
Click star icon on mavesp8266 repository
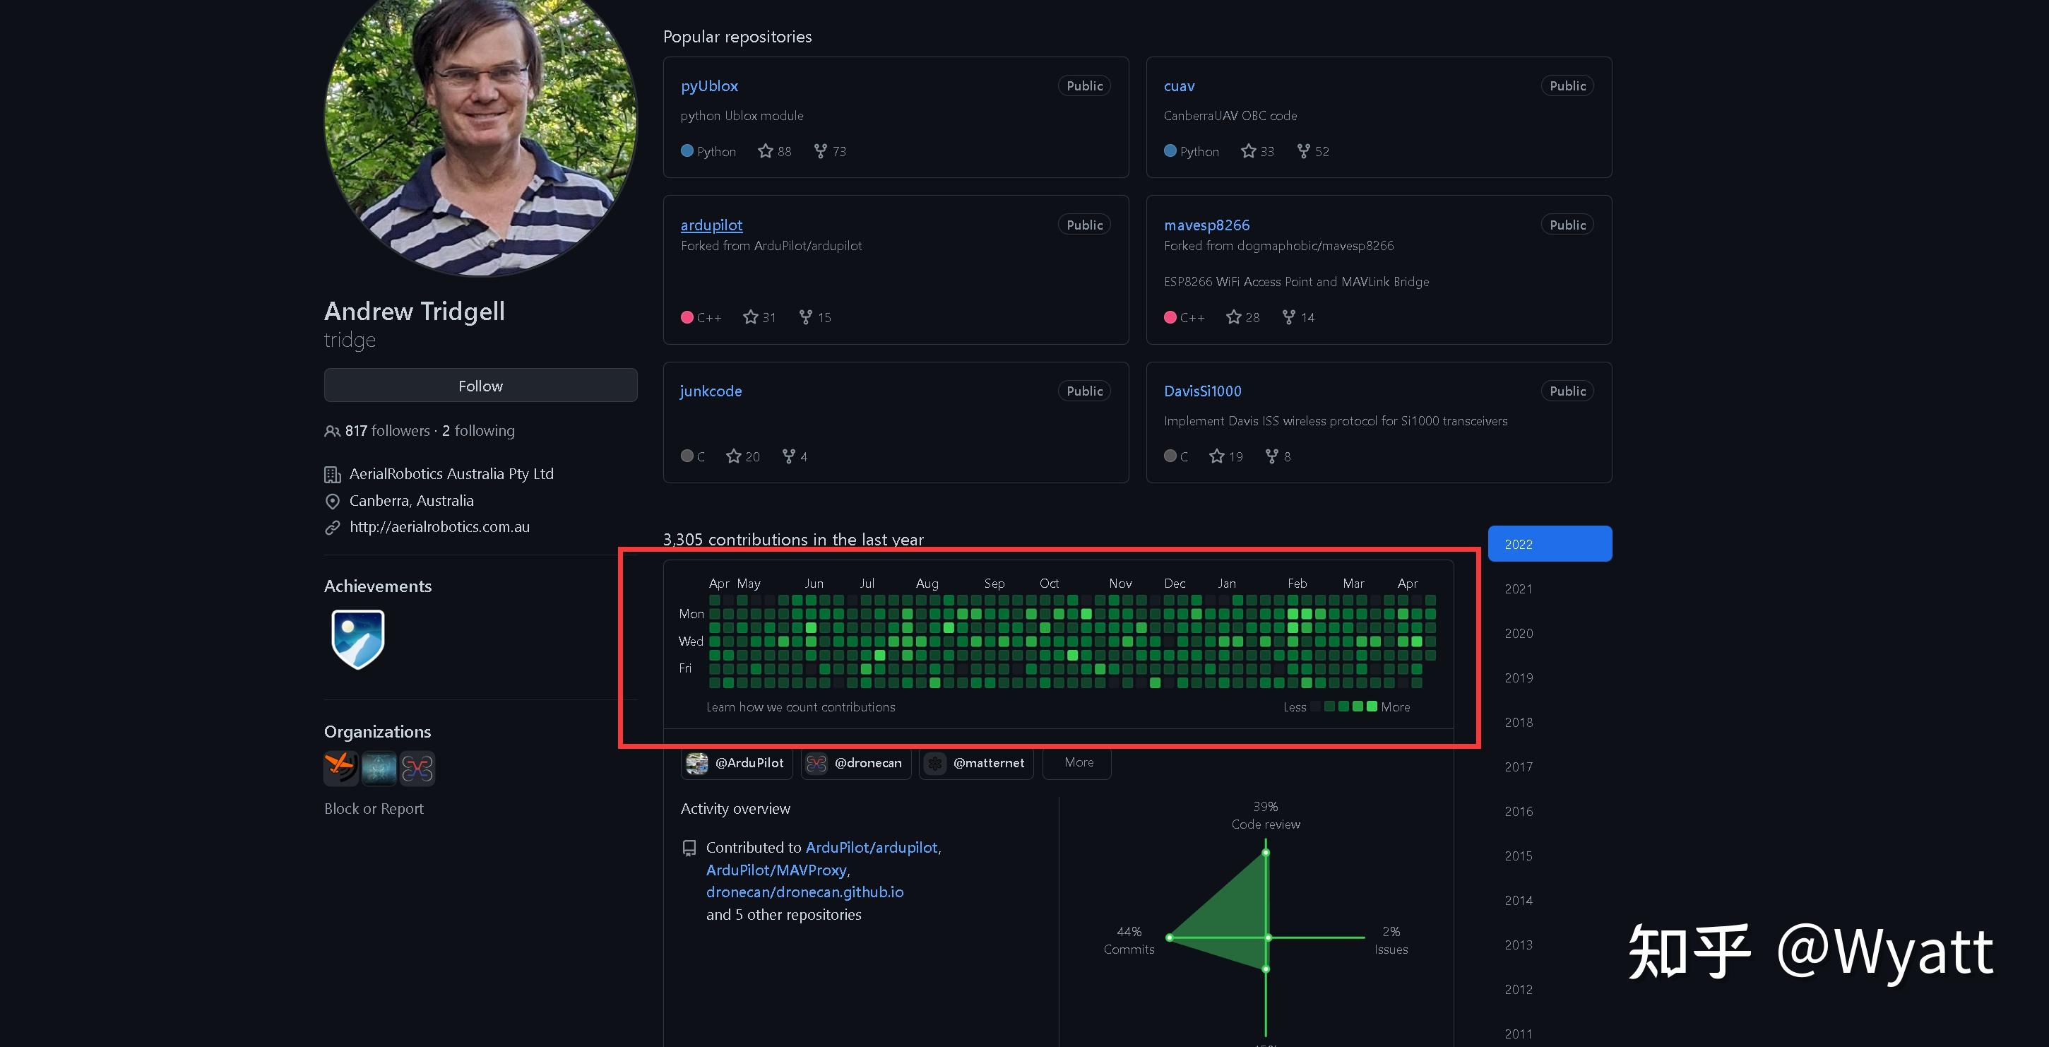[x=1233, y=317]
